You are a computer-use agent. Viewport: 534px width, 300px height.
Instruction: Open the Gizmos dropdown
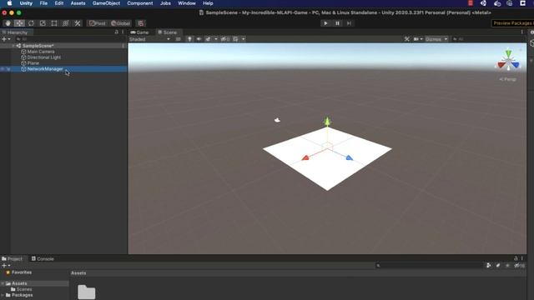(x=436, y=39)
